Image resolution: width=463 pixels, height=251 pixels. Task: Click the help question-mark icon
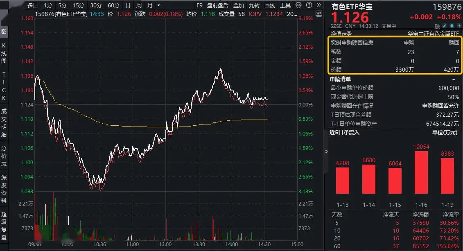point(309,5)
